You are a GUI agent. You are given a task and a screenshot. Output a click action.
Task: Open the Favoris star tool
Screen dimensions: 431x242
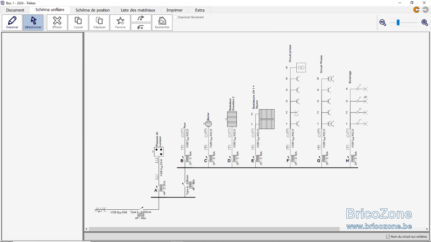pyautogui.click(x=120, y=23)
